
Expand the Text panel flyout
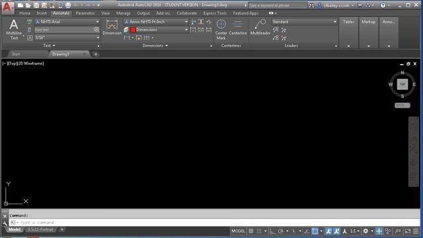(50, 46)
